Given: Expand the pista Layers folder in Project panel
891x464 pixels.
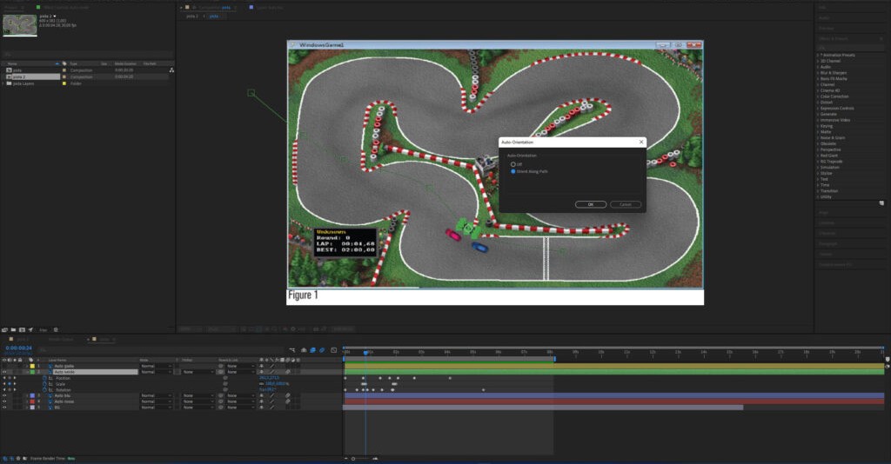Looking at the screenshot, I should pyautogui.click(x=4, y=83).
